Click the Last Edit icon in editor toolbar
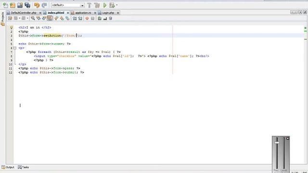Viewport: 308px width, 173px height. point(10,18)
